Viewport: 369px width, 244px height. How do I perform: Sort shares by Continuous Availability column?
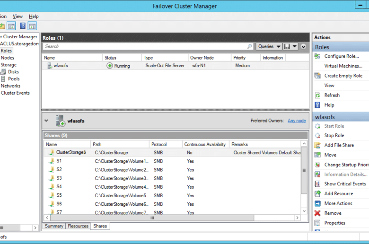206,144
